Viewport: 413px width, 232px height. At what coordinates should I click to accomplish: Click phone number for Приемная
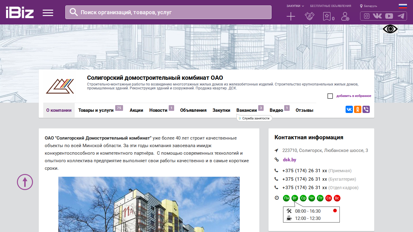(x=305, y=171)
